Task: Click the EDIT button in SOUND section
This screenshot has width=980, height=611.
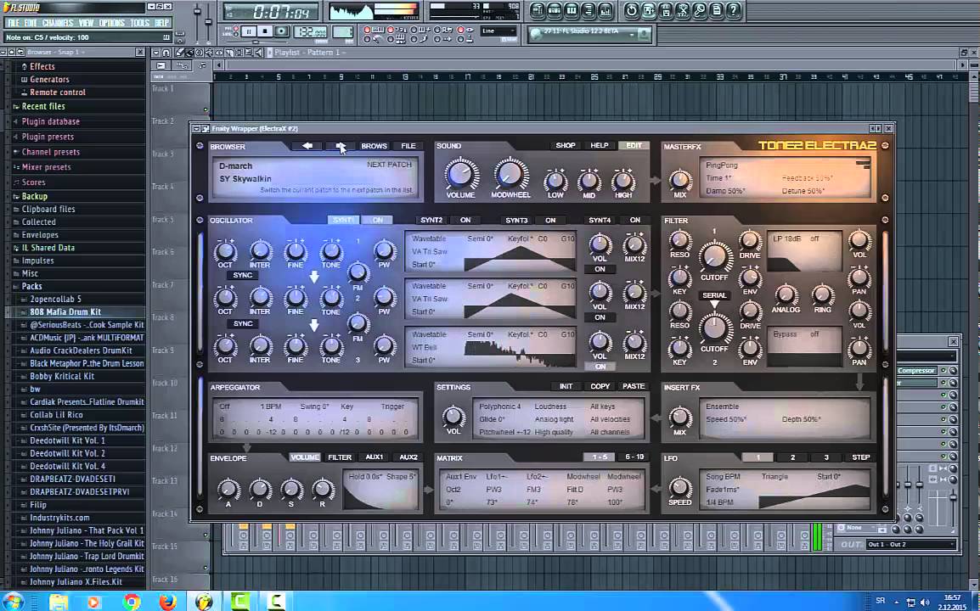Action: coord(634,145)
